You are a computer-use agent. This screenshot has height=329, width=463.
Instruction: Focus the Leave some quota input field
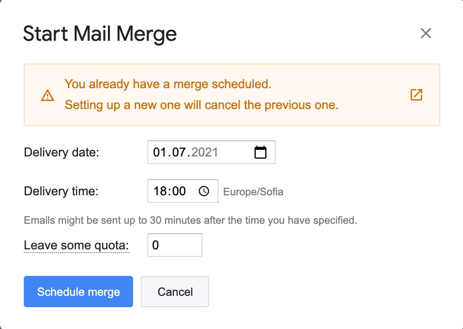[174, 245]
